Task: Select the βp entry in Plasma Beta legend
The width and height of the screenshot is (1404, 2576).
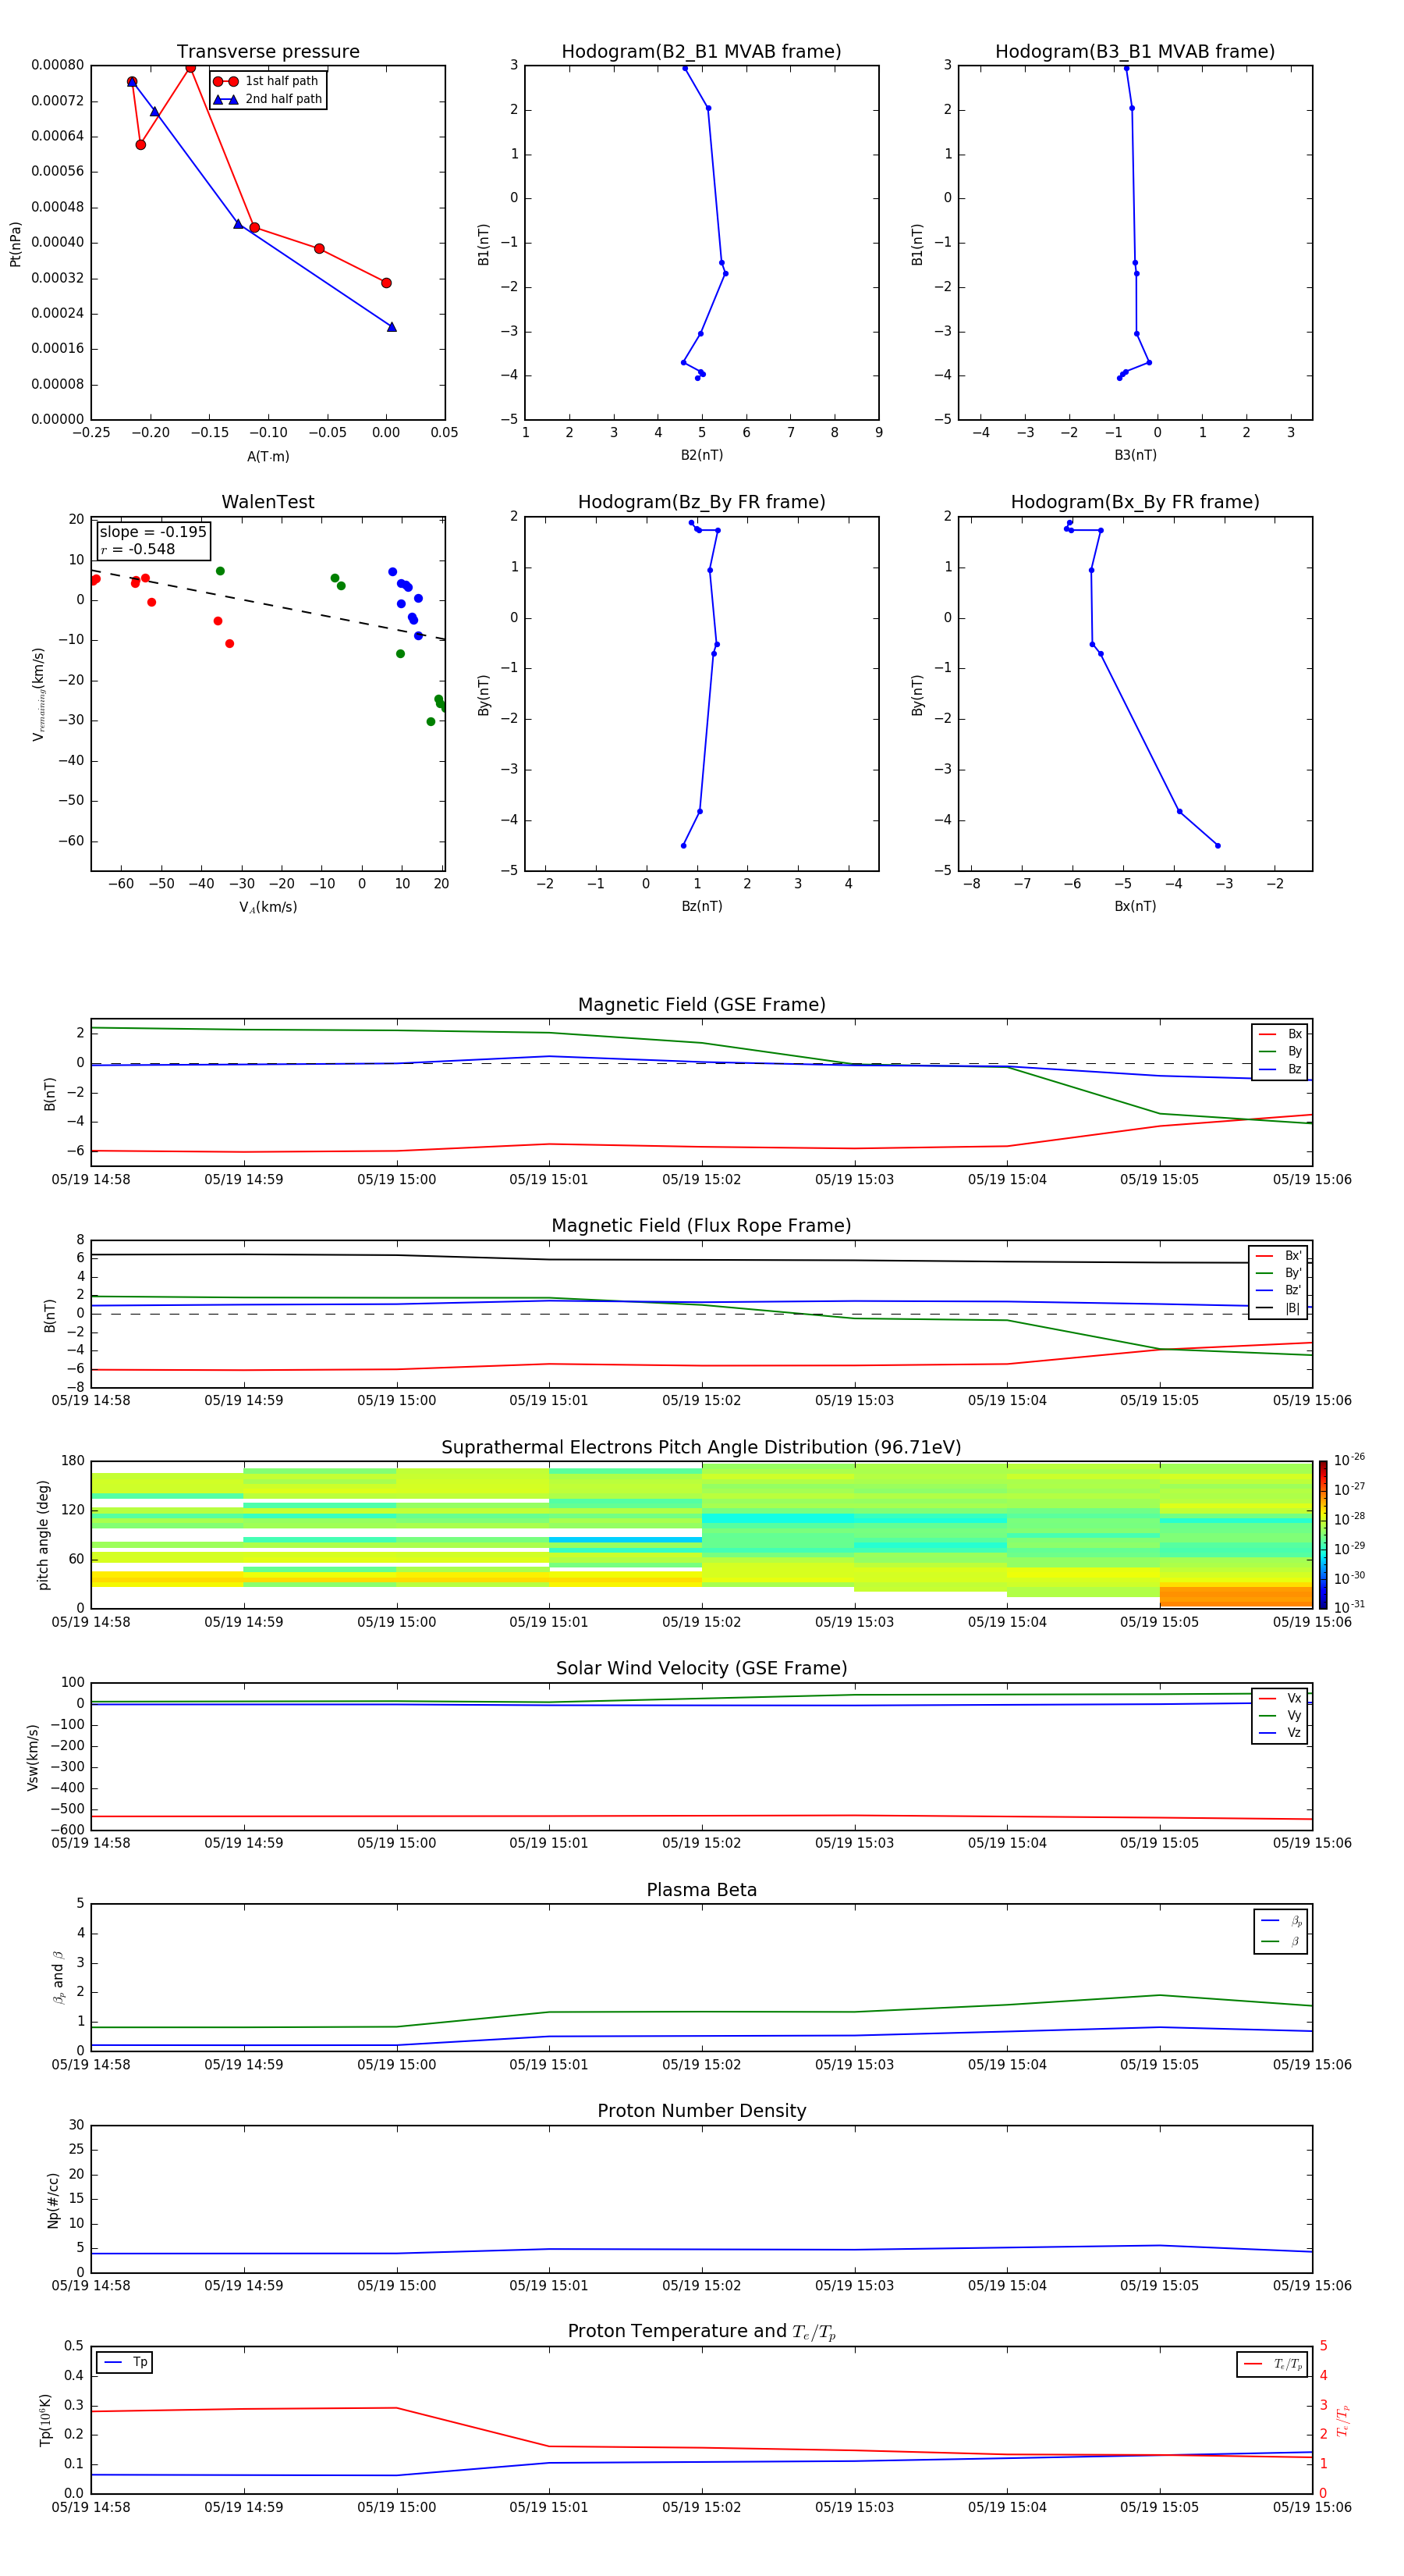Action: coord(1282,1921)
